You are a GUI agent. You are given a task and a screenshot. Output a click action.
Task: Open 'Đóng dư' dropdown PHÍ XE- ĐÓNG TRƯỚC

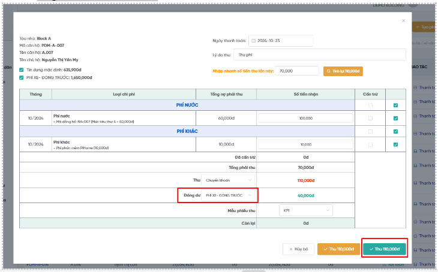(228, 195)
